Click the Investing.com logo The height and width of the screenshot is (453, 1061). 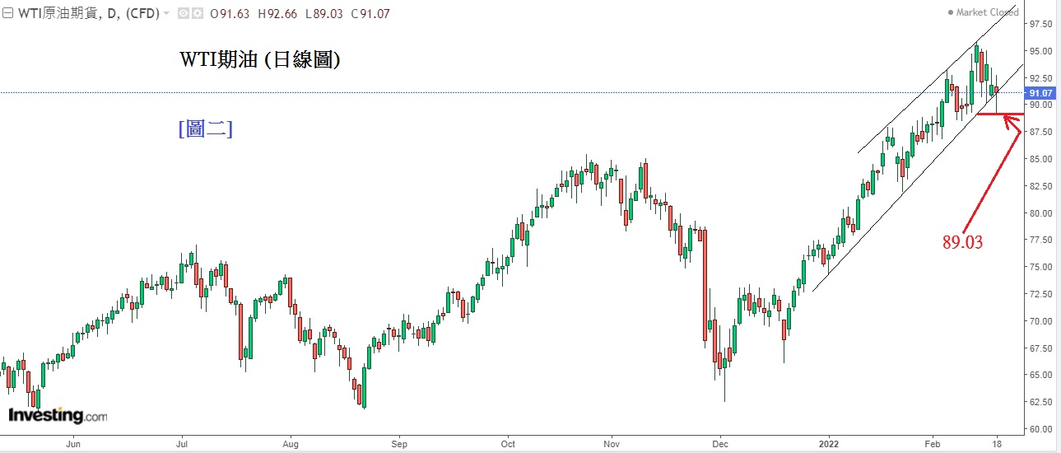click(58, 416)
